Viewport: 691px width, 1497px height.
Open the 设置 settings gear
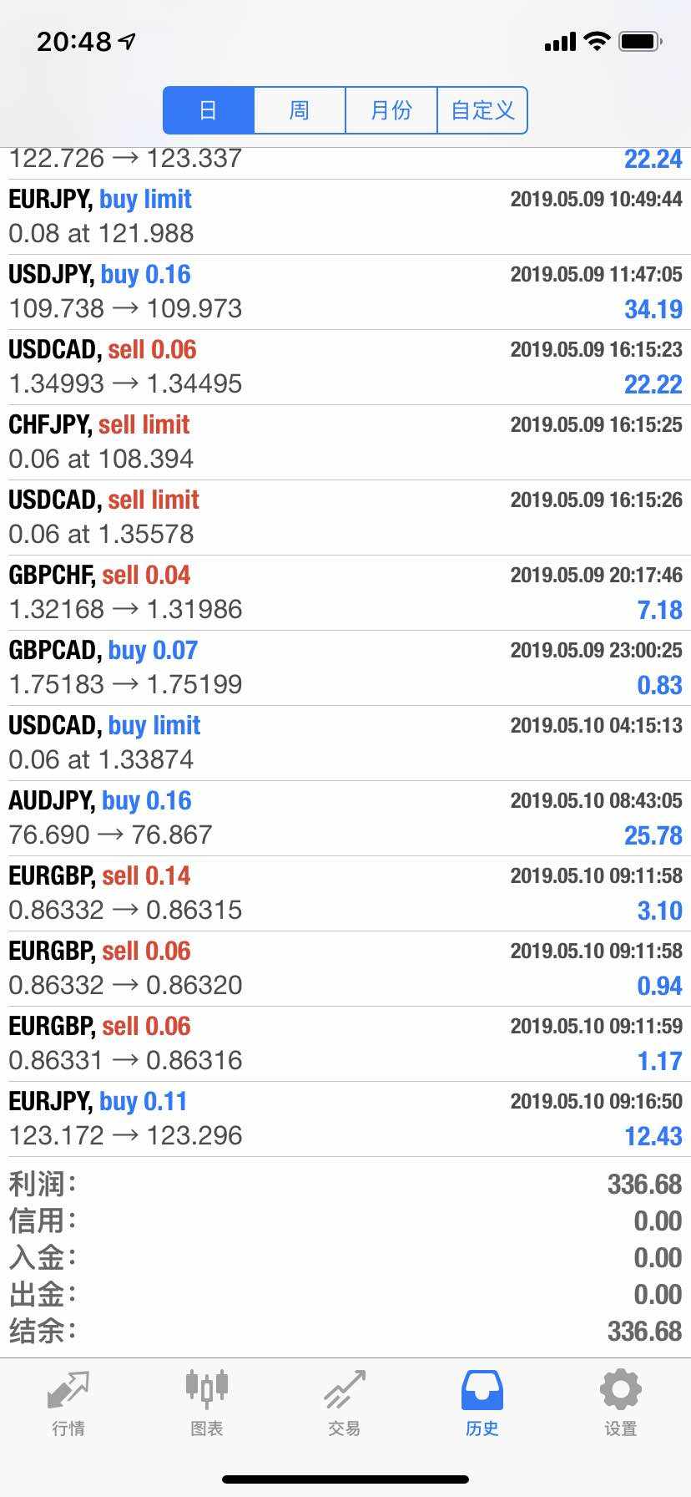click(620, 1391)
